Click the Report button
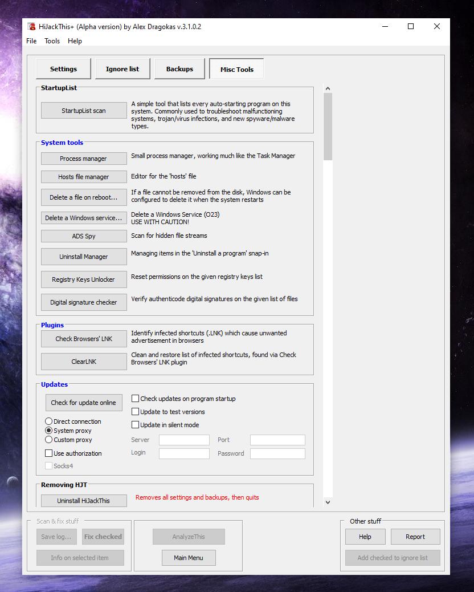Image resolution: width=474 pixels, height=592 pixels. (x=415, y=537)
